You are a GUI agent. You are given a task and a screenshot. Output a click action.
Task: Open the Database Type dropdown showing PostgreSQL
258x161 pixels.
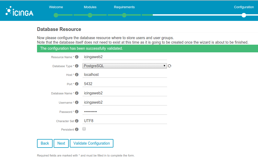[125, 66]
